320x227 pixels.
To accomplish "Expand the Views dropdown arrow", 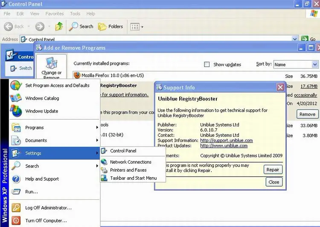I will 142,27.
